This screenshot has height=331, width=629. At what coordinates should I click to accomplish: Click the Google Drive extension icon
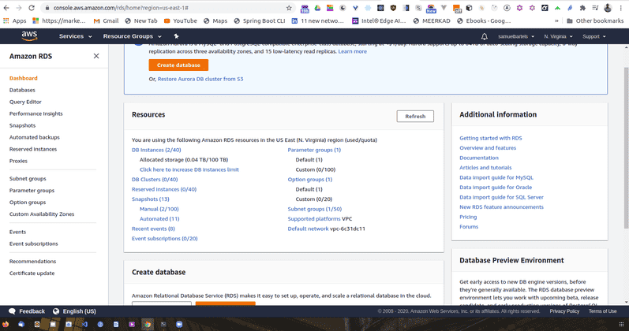tap(317, 8)
